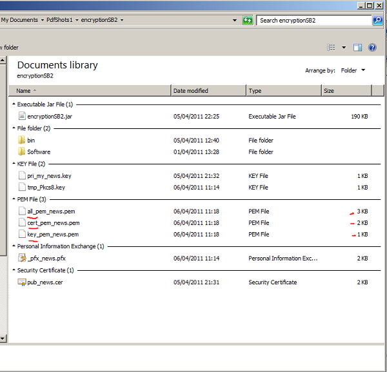Click the 3 KB size value
The height and width of the screenshot is (372, 387).
click(x=362, y=211)
